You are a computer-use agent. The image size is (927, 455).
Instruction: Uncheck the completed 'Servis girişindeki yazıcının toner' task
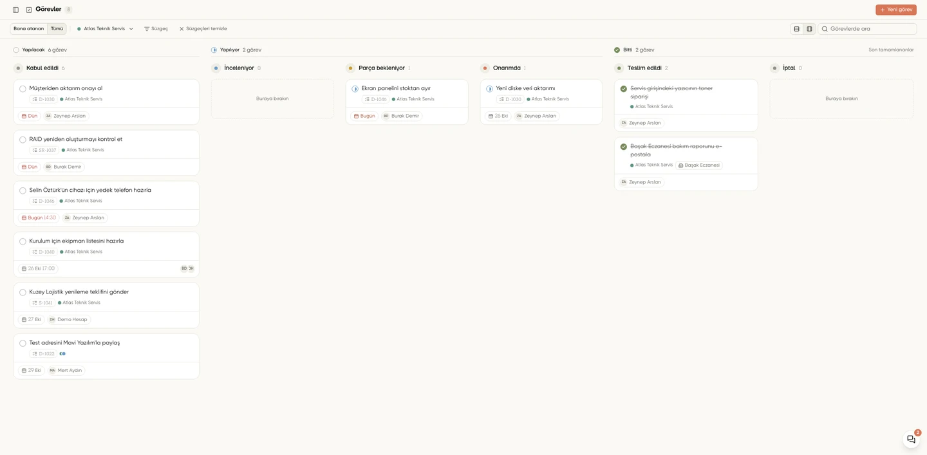click(x=623, y=89)
